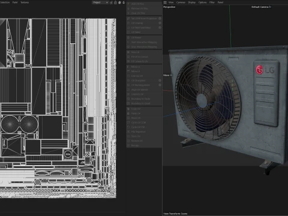Screen dimensions: 288x216
Task: Open the viewport Cameras menu
Action: pos(181,2)
